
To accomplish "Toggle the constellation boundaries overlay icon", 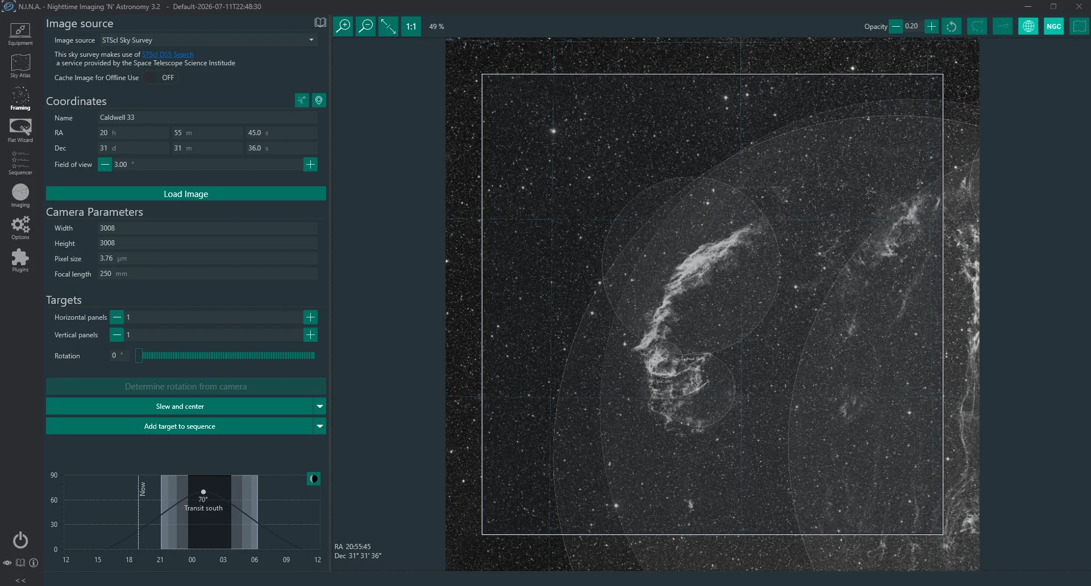I will 977,26.
